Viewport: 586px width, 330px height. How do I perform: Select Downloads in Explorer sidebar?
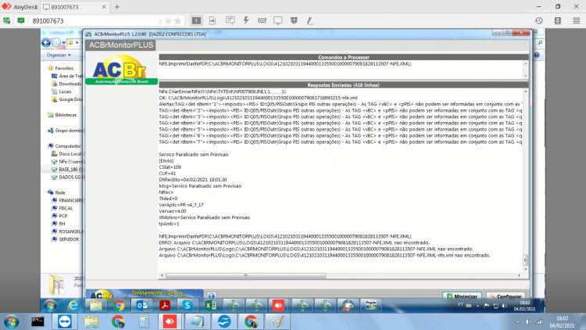click(70, 84)
